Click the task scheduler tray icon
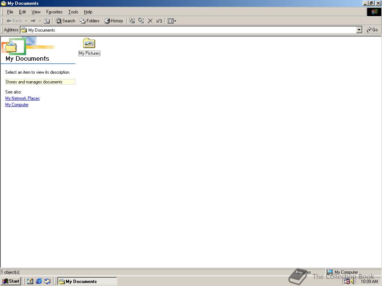The height and width of the screenshot is (286, 382). [x=347, y=282]
